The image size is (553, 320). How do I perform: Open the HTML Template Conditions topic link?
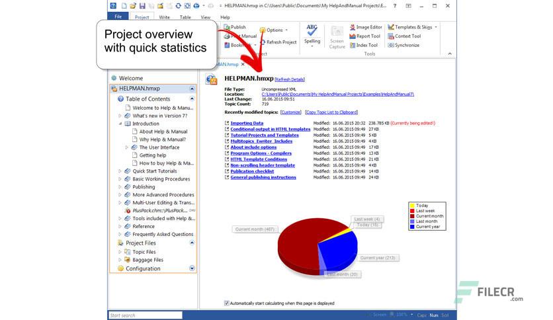pos(259,159)
